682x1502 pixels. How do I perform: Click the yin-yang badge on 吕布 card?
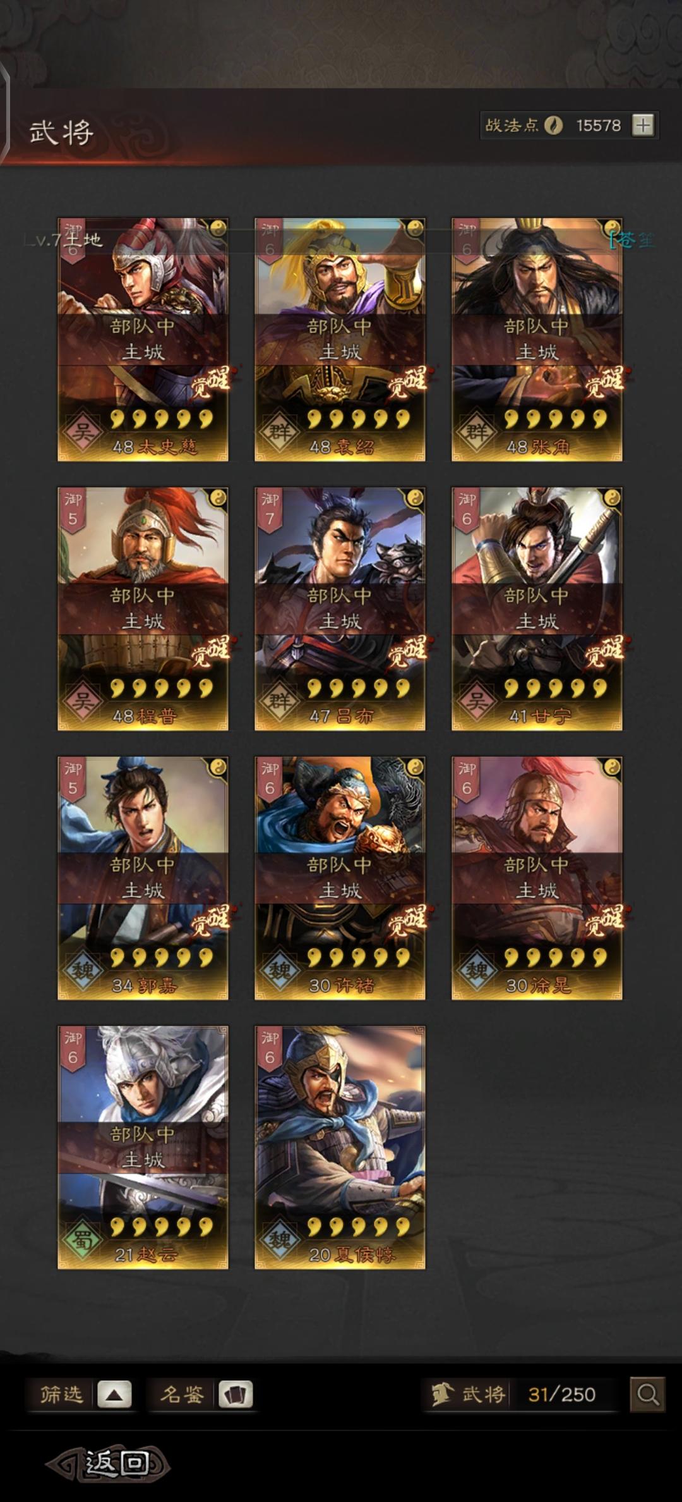[415, 498]
